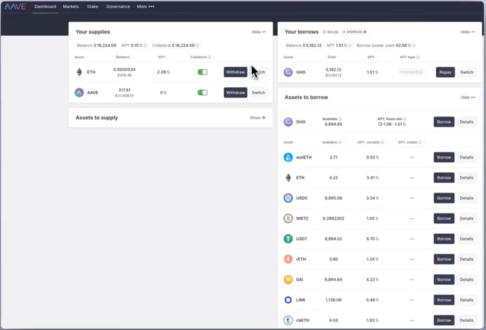Image resolution: width=486 pixels, height=330 pixels.
Task: Repay the GHO debt
Action: point(445,72)
